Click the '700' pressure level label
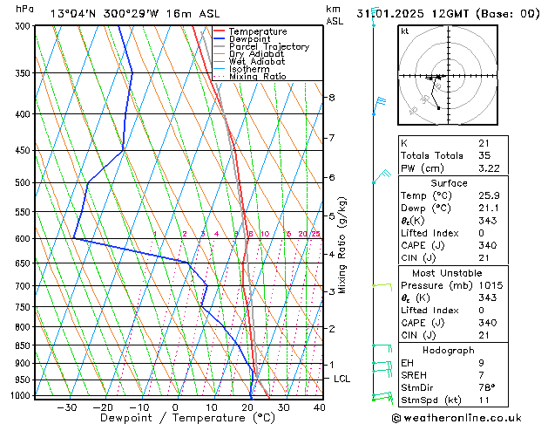The width and height of the screenshot is (548, 424). tap(24, 286)
